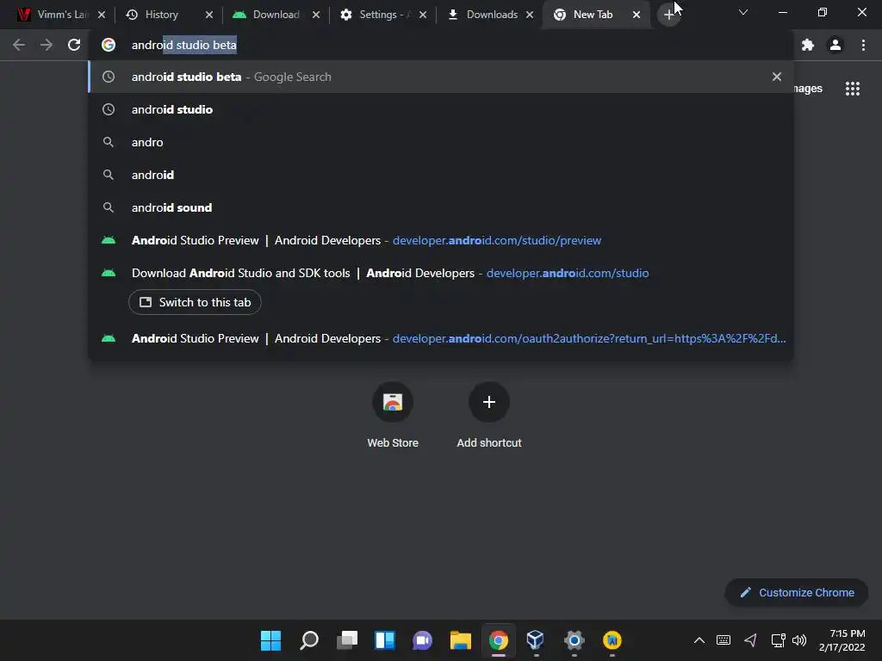Open the Google Images link
The image size is (882, 661).
[x=808, y=89]
